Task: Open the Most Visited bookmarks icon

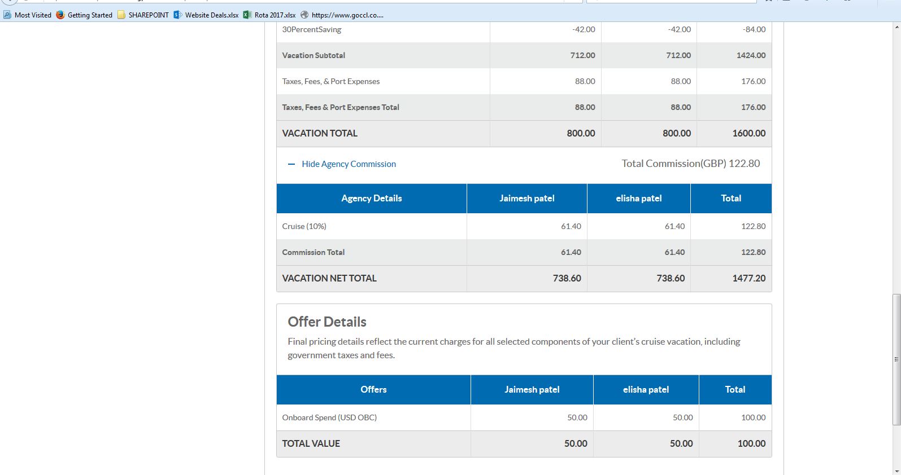Action: [7, 15]
